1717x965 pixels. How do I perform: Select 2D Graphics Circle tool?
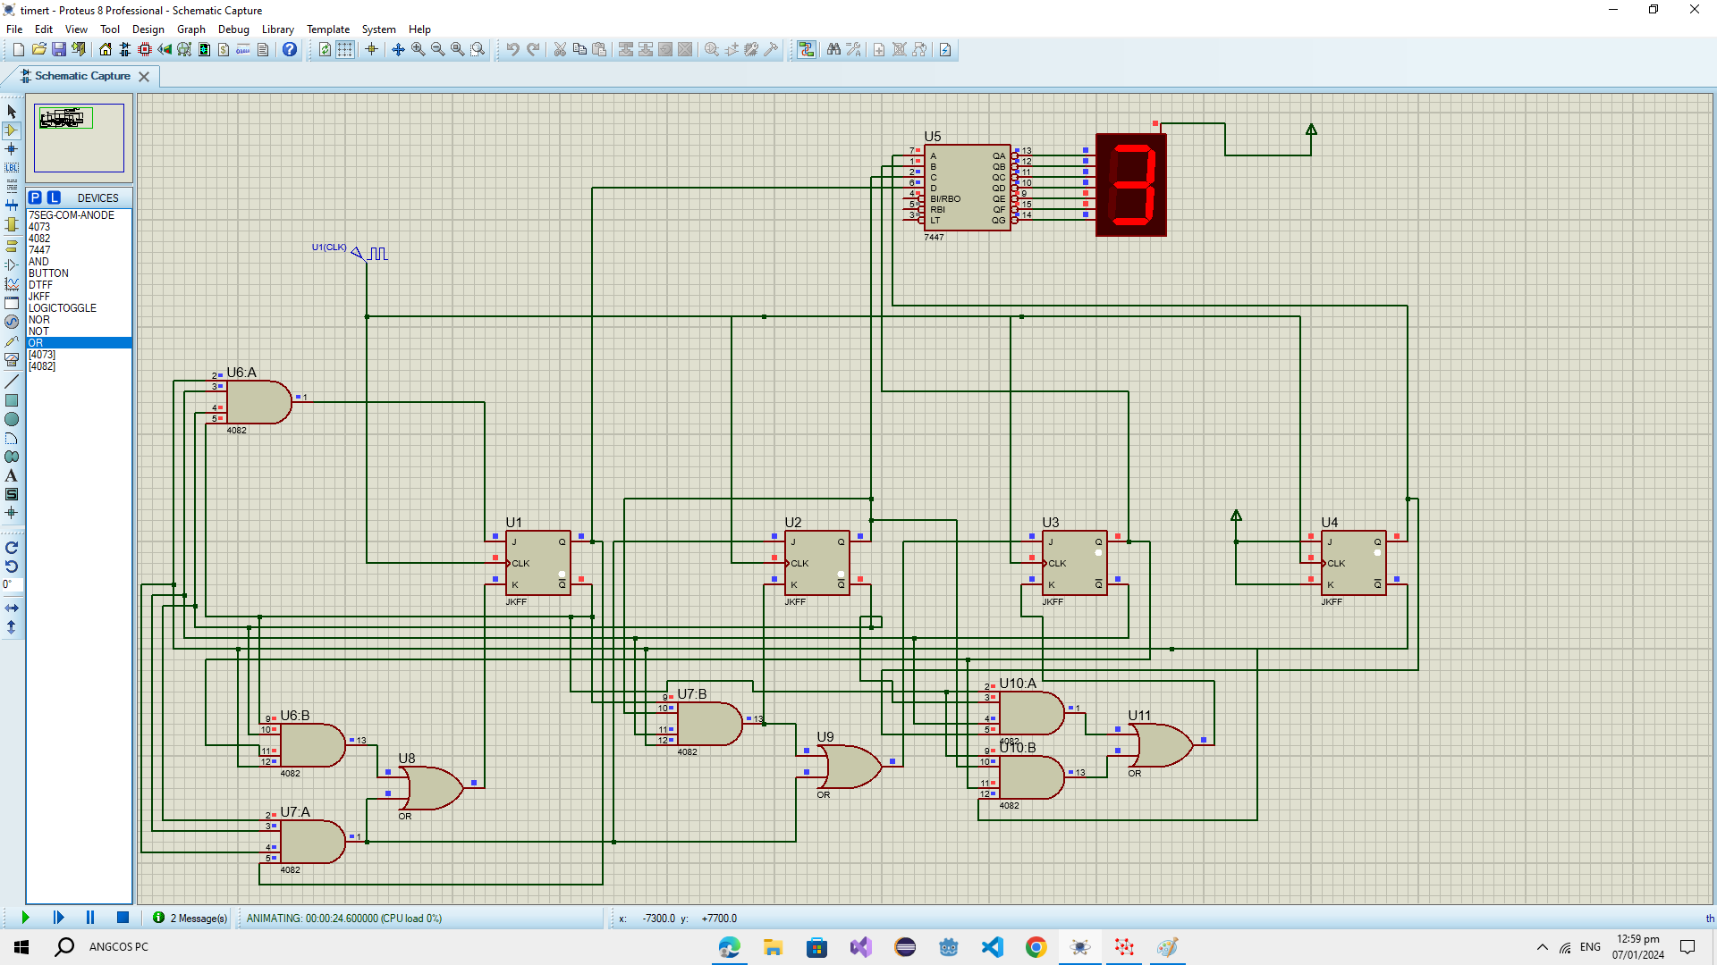click(x=12, y=419)
